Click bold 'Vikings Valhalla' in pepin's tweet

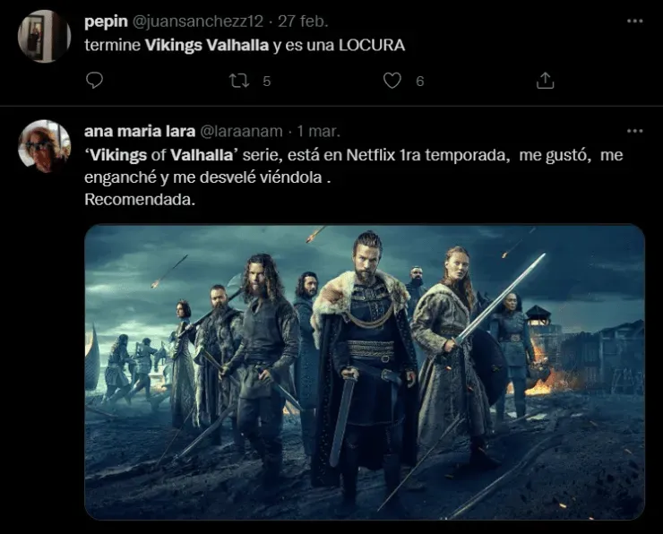tap(207, 45)
